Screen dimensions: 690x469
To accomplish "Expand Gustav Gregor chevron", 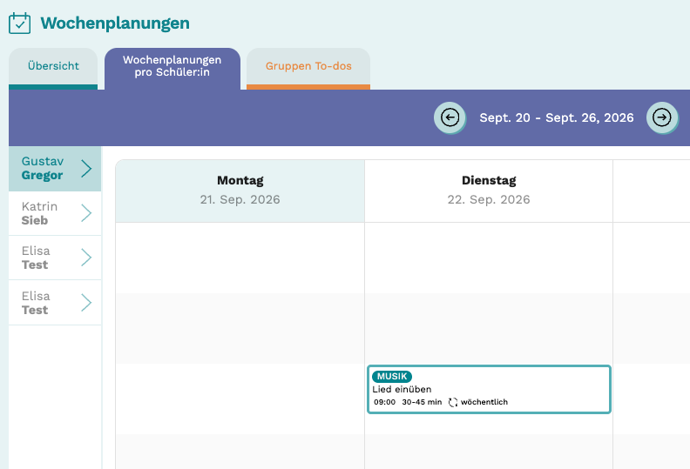I will (x=87, y=168).
